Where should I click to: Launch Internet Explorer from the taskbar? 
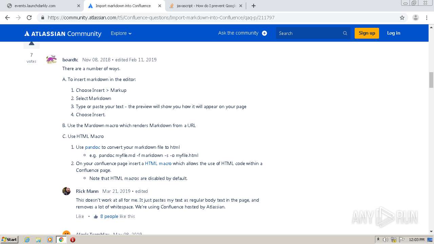tap(27, 240)
